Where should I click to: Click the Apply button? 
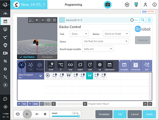coord(149,114)
